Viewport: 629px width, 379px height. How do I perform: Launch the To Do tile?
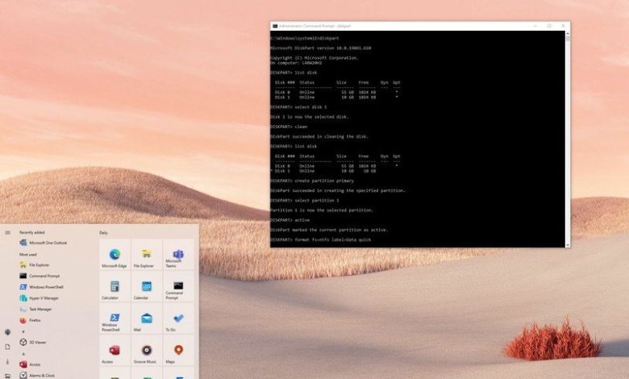click(x=178, y=319)
